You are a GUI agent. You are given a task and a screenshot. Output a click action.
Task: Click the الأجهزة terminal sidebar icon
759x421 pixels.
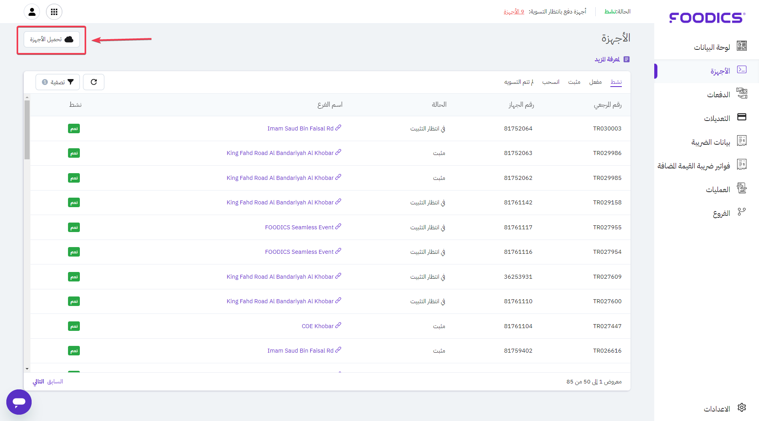click(x=742, y=70)
